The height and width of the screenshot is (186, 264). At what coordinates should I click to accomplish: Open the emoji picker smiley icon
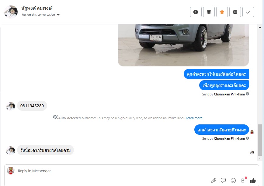[233, 181]
